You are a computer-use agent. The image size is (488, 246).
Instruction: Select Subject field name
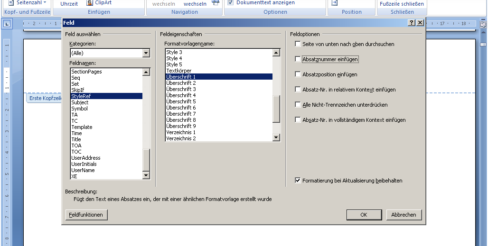tap(106, 102)
